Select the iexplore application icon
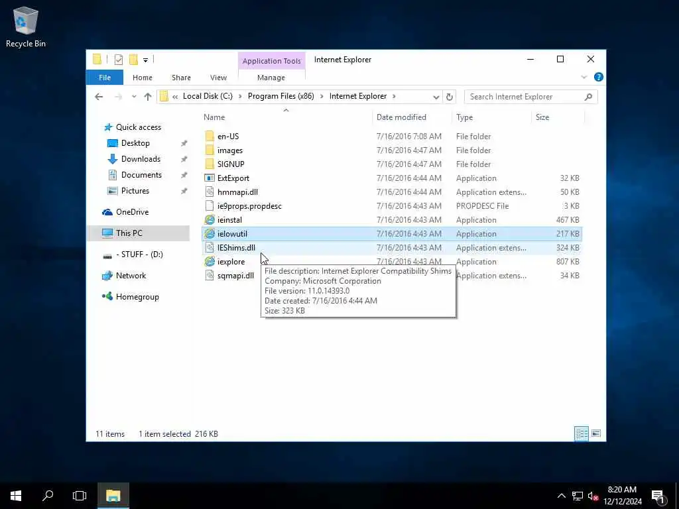Image resolution: width=679 pixels, height=509 pixels. point(210,261)
